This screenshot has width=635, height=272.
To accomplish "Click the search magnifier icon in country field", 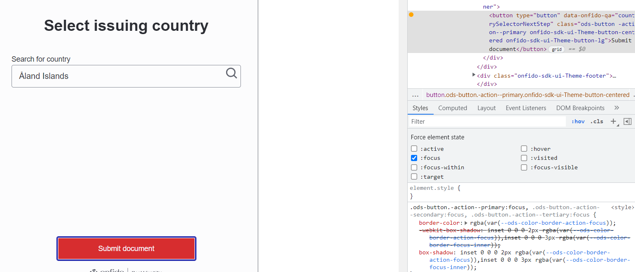I will pyautogui.click(x=231, y=73).
